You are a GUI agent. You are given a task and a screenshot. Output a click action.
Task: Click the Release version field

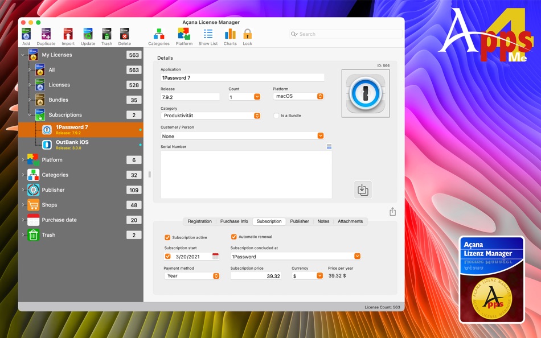(x=190, y=97)
